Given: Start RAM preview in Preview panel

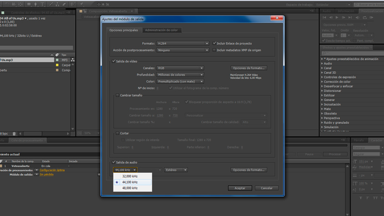Looking at the screenshot, I should coord(372,17).
